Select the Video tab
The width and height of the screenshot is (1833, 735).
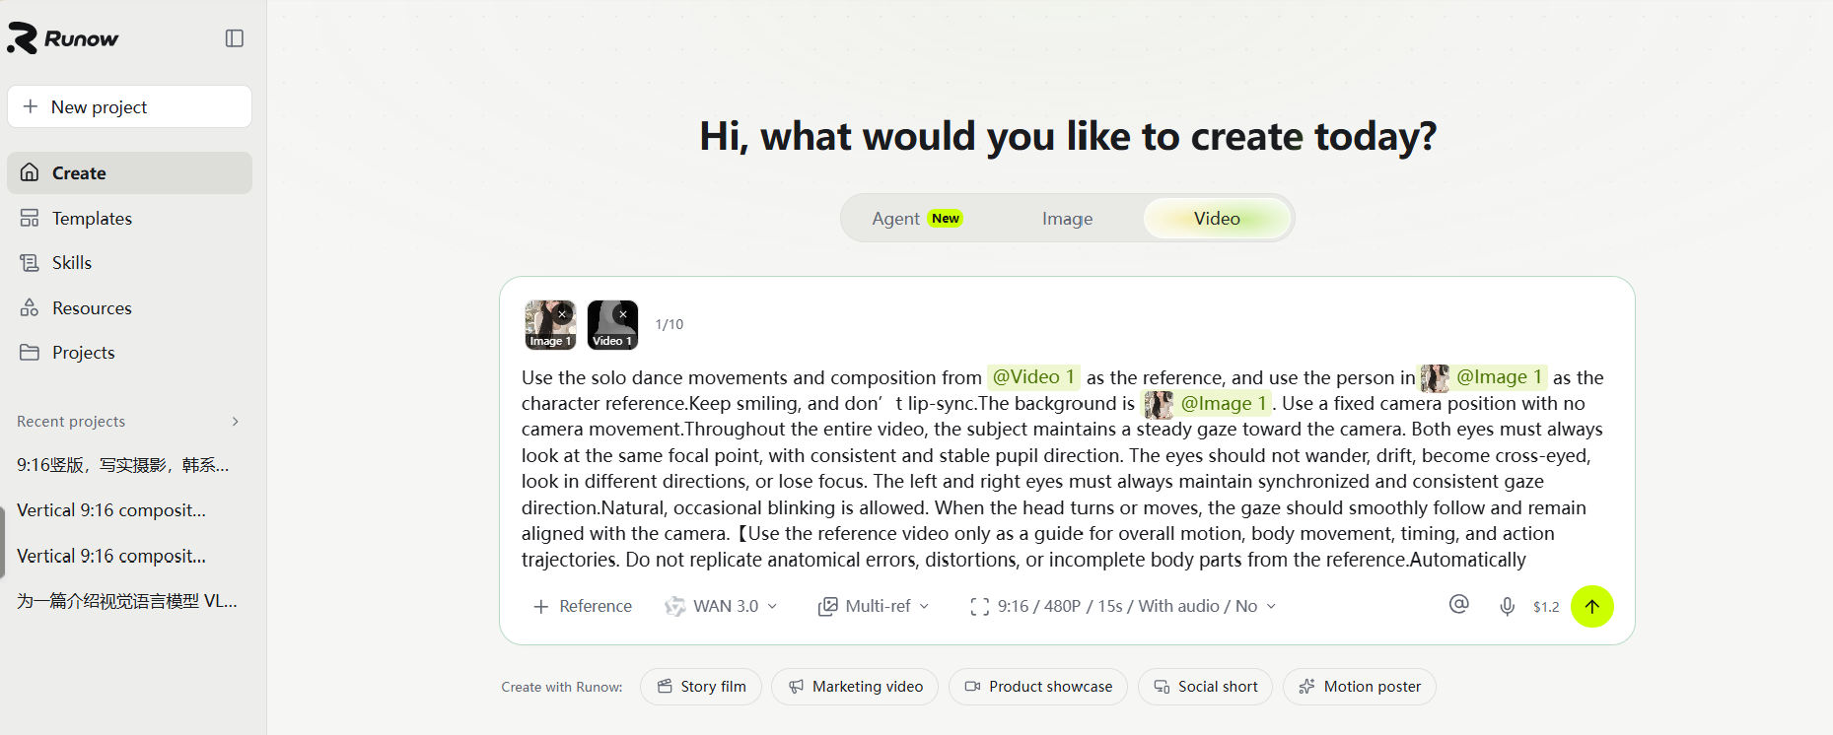(1217, 219)
